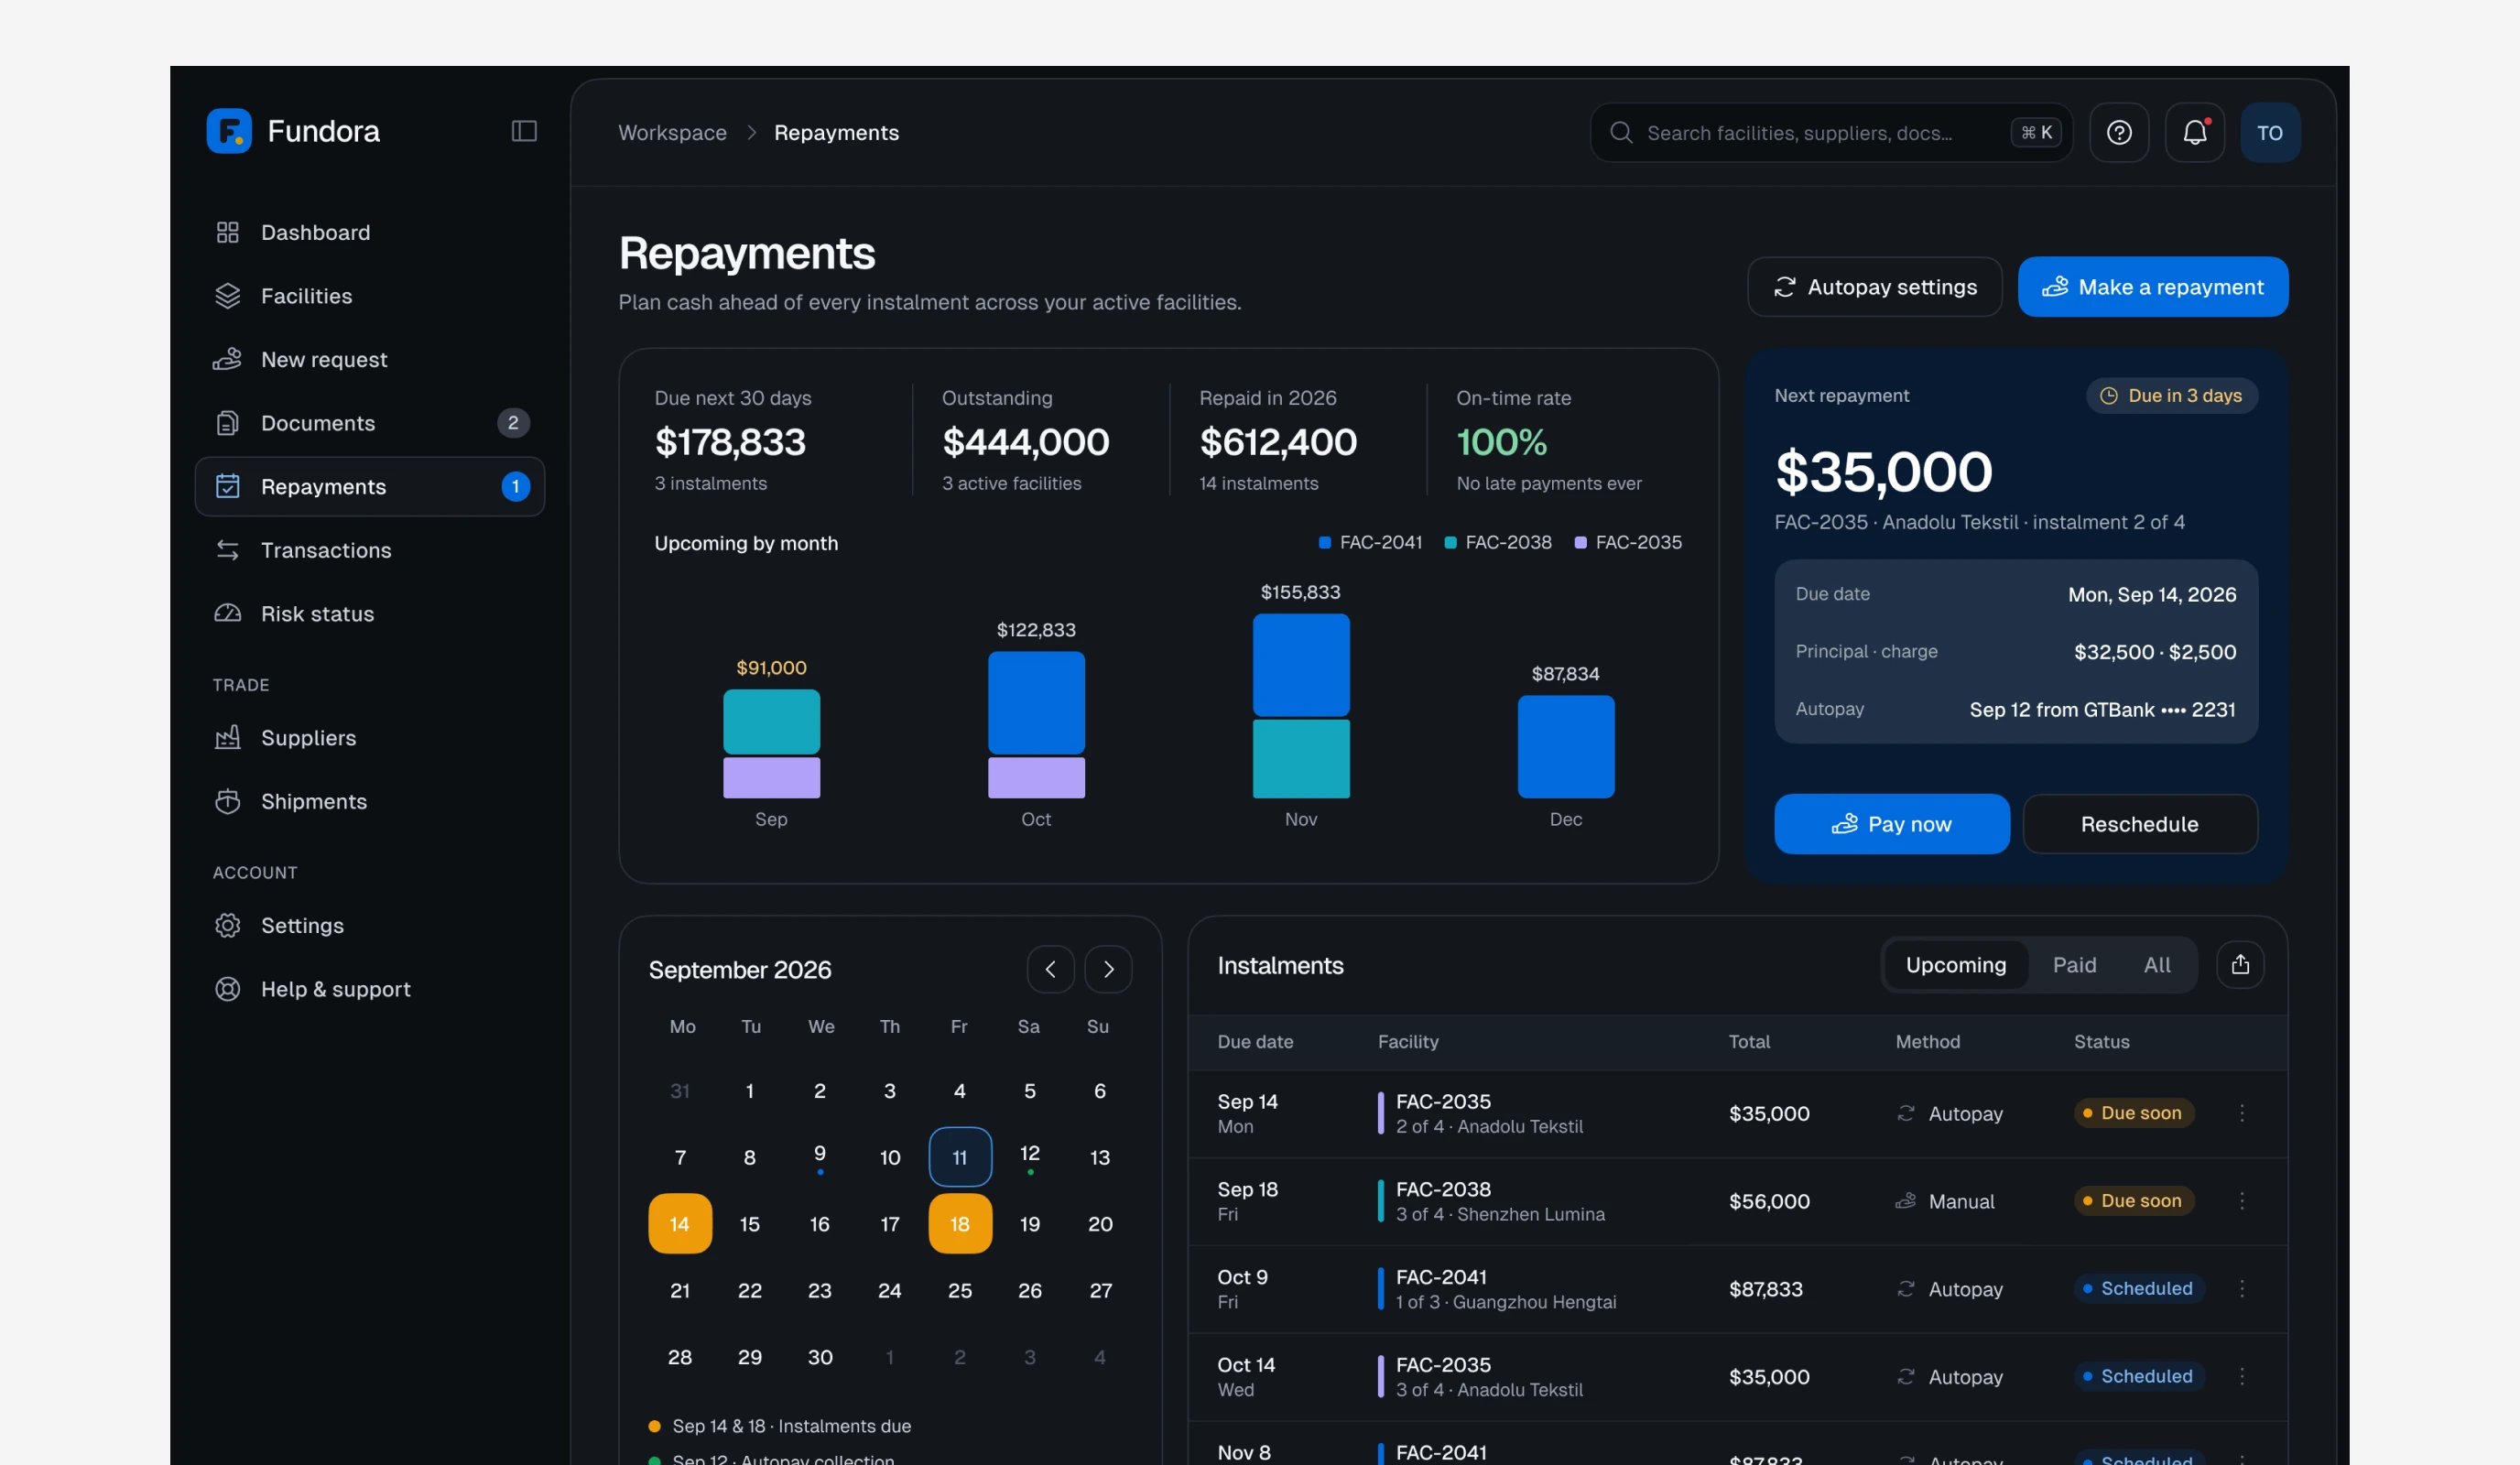Select September 11 on the calendar
Screen dimensions: 2520x1465
(x=960, y=1157)
